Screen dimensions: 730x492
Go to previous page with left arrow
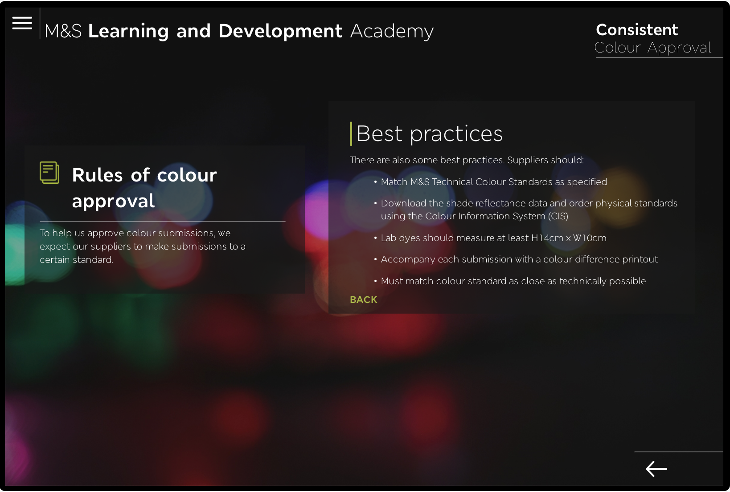pos(656,469)
